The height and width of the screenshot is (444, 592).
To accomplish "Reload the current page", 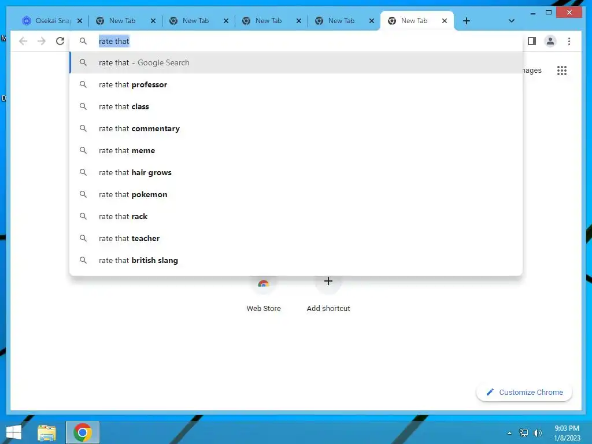I will [x=60, y=41].
